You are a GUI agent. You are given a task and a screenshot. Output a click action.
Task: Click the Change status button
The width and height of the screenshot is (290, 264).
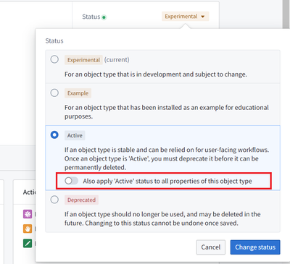tap(255, 247)
